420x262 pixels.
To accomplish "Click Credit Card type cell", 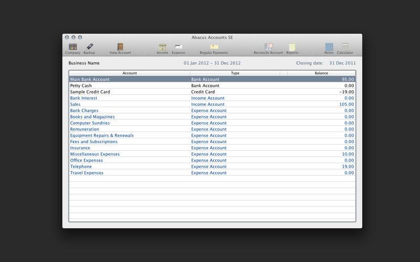I will [203, 92].
